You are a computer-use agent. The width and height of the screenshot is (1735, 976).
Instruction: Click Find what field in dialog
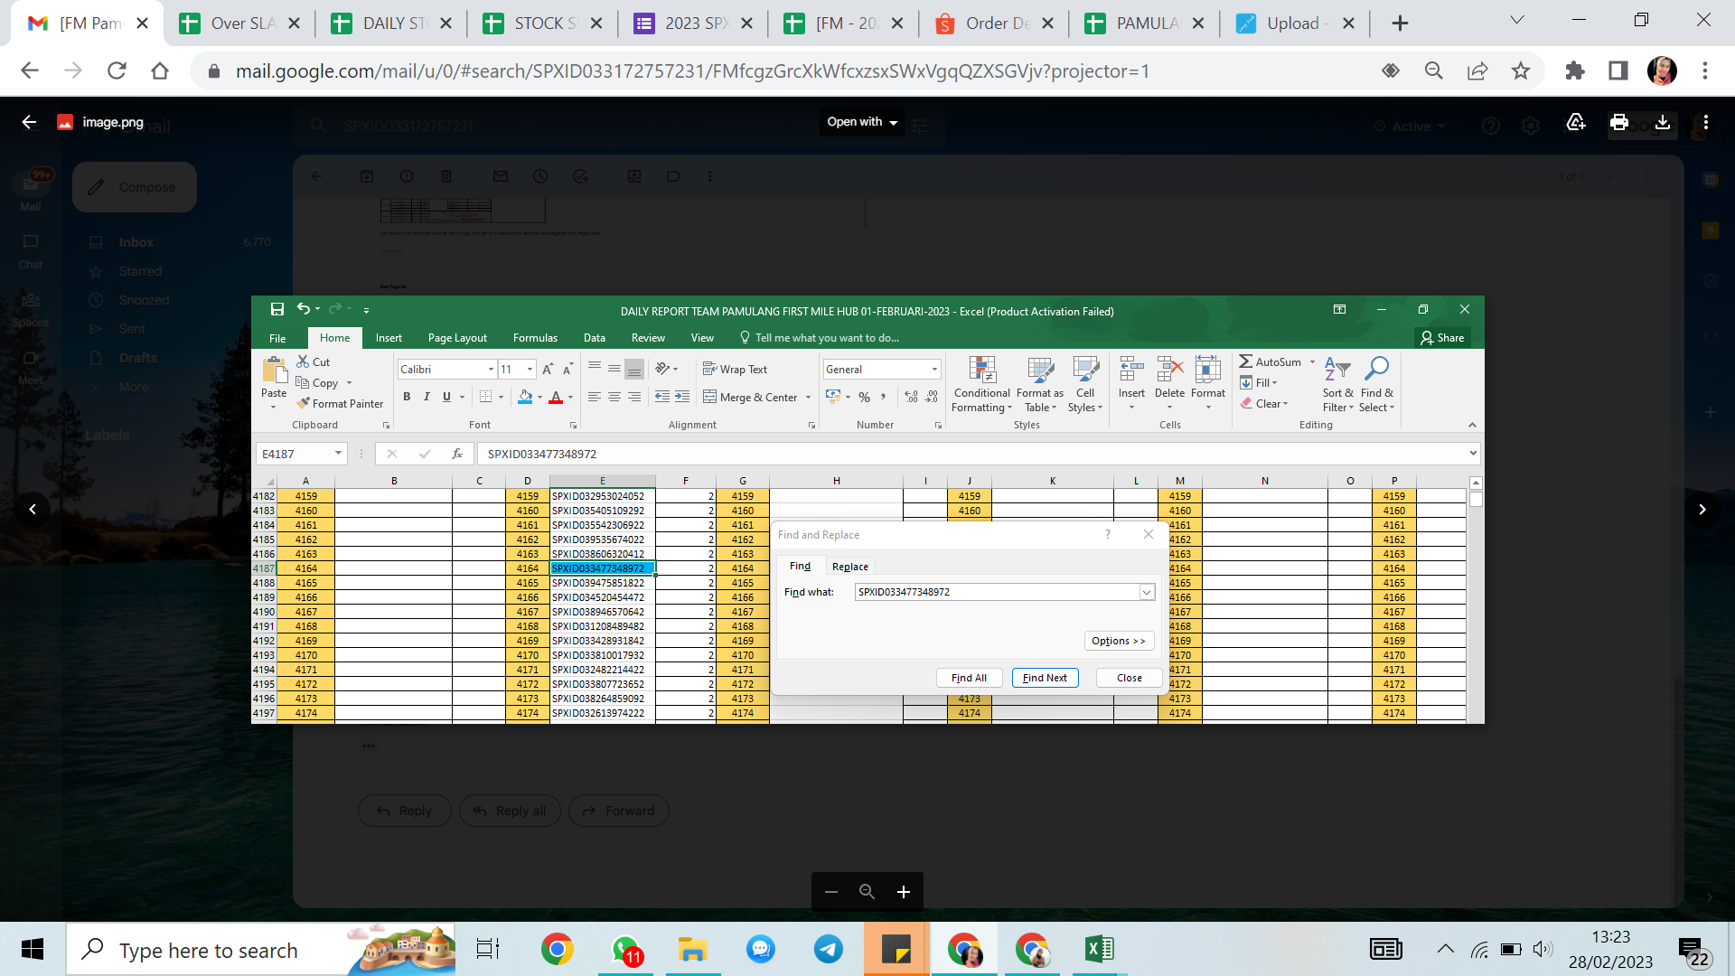(x=1004, y=592)
